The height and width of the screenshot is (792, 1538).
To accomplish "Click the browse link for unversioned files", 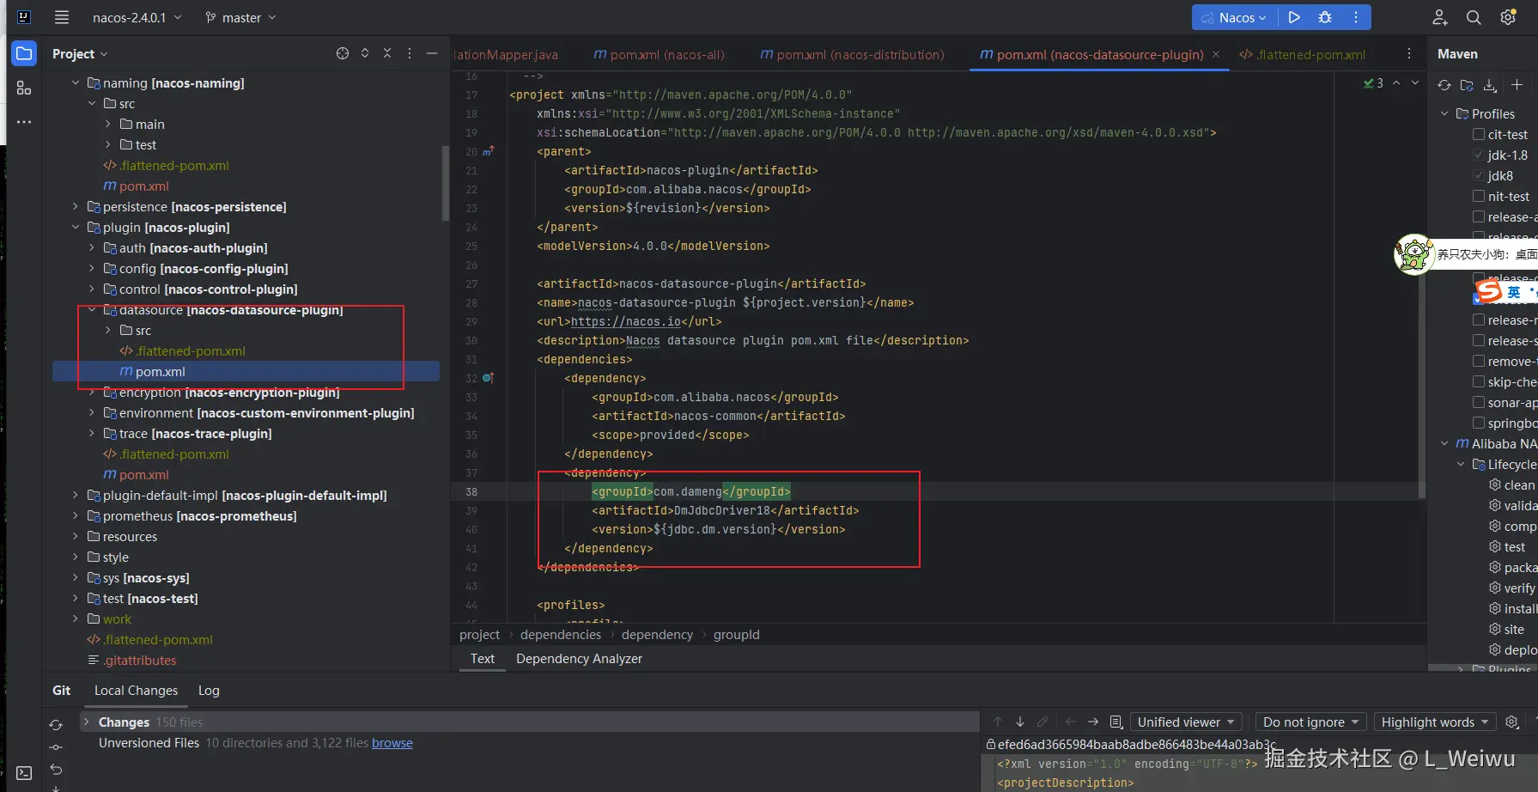I will point(392,743).
